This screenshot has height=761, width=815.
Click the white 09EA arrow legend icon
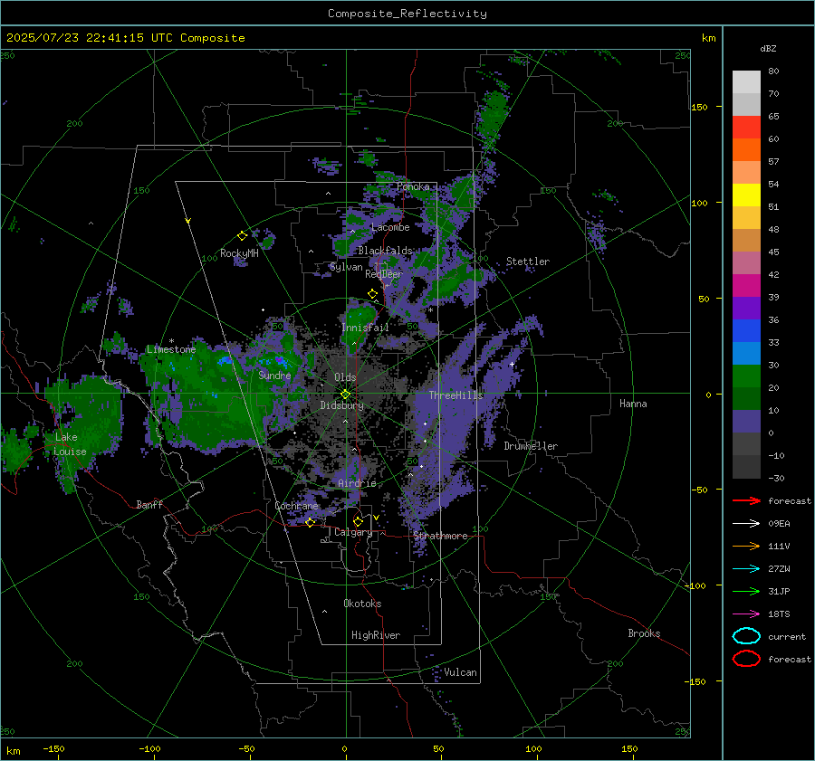click(746, 524)
